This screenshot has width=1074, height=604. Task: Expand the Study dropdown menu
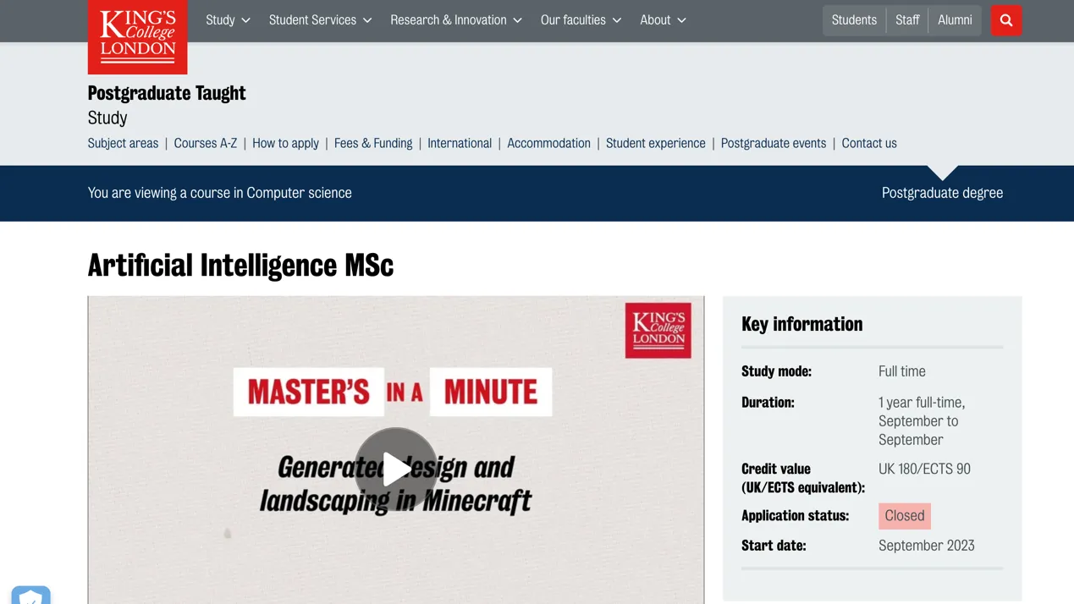pyautogui.click(x=228, y=20)
